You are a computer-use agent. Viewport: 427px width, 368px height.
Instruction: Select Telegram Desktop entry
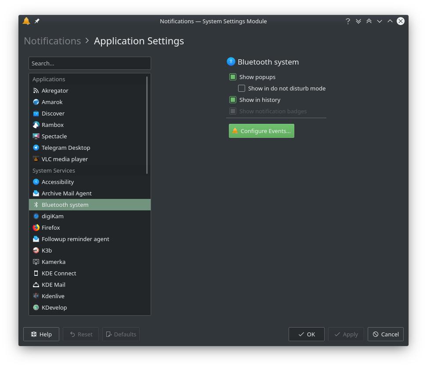point(90,148)
